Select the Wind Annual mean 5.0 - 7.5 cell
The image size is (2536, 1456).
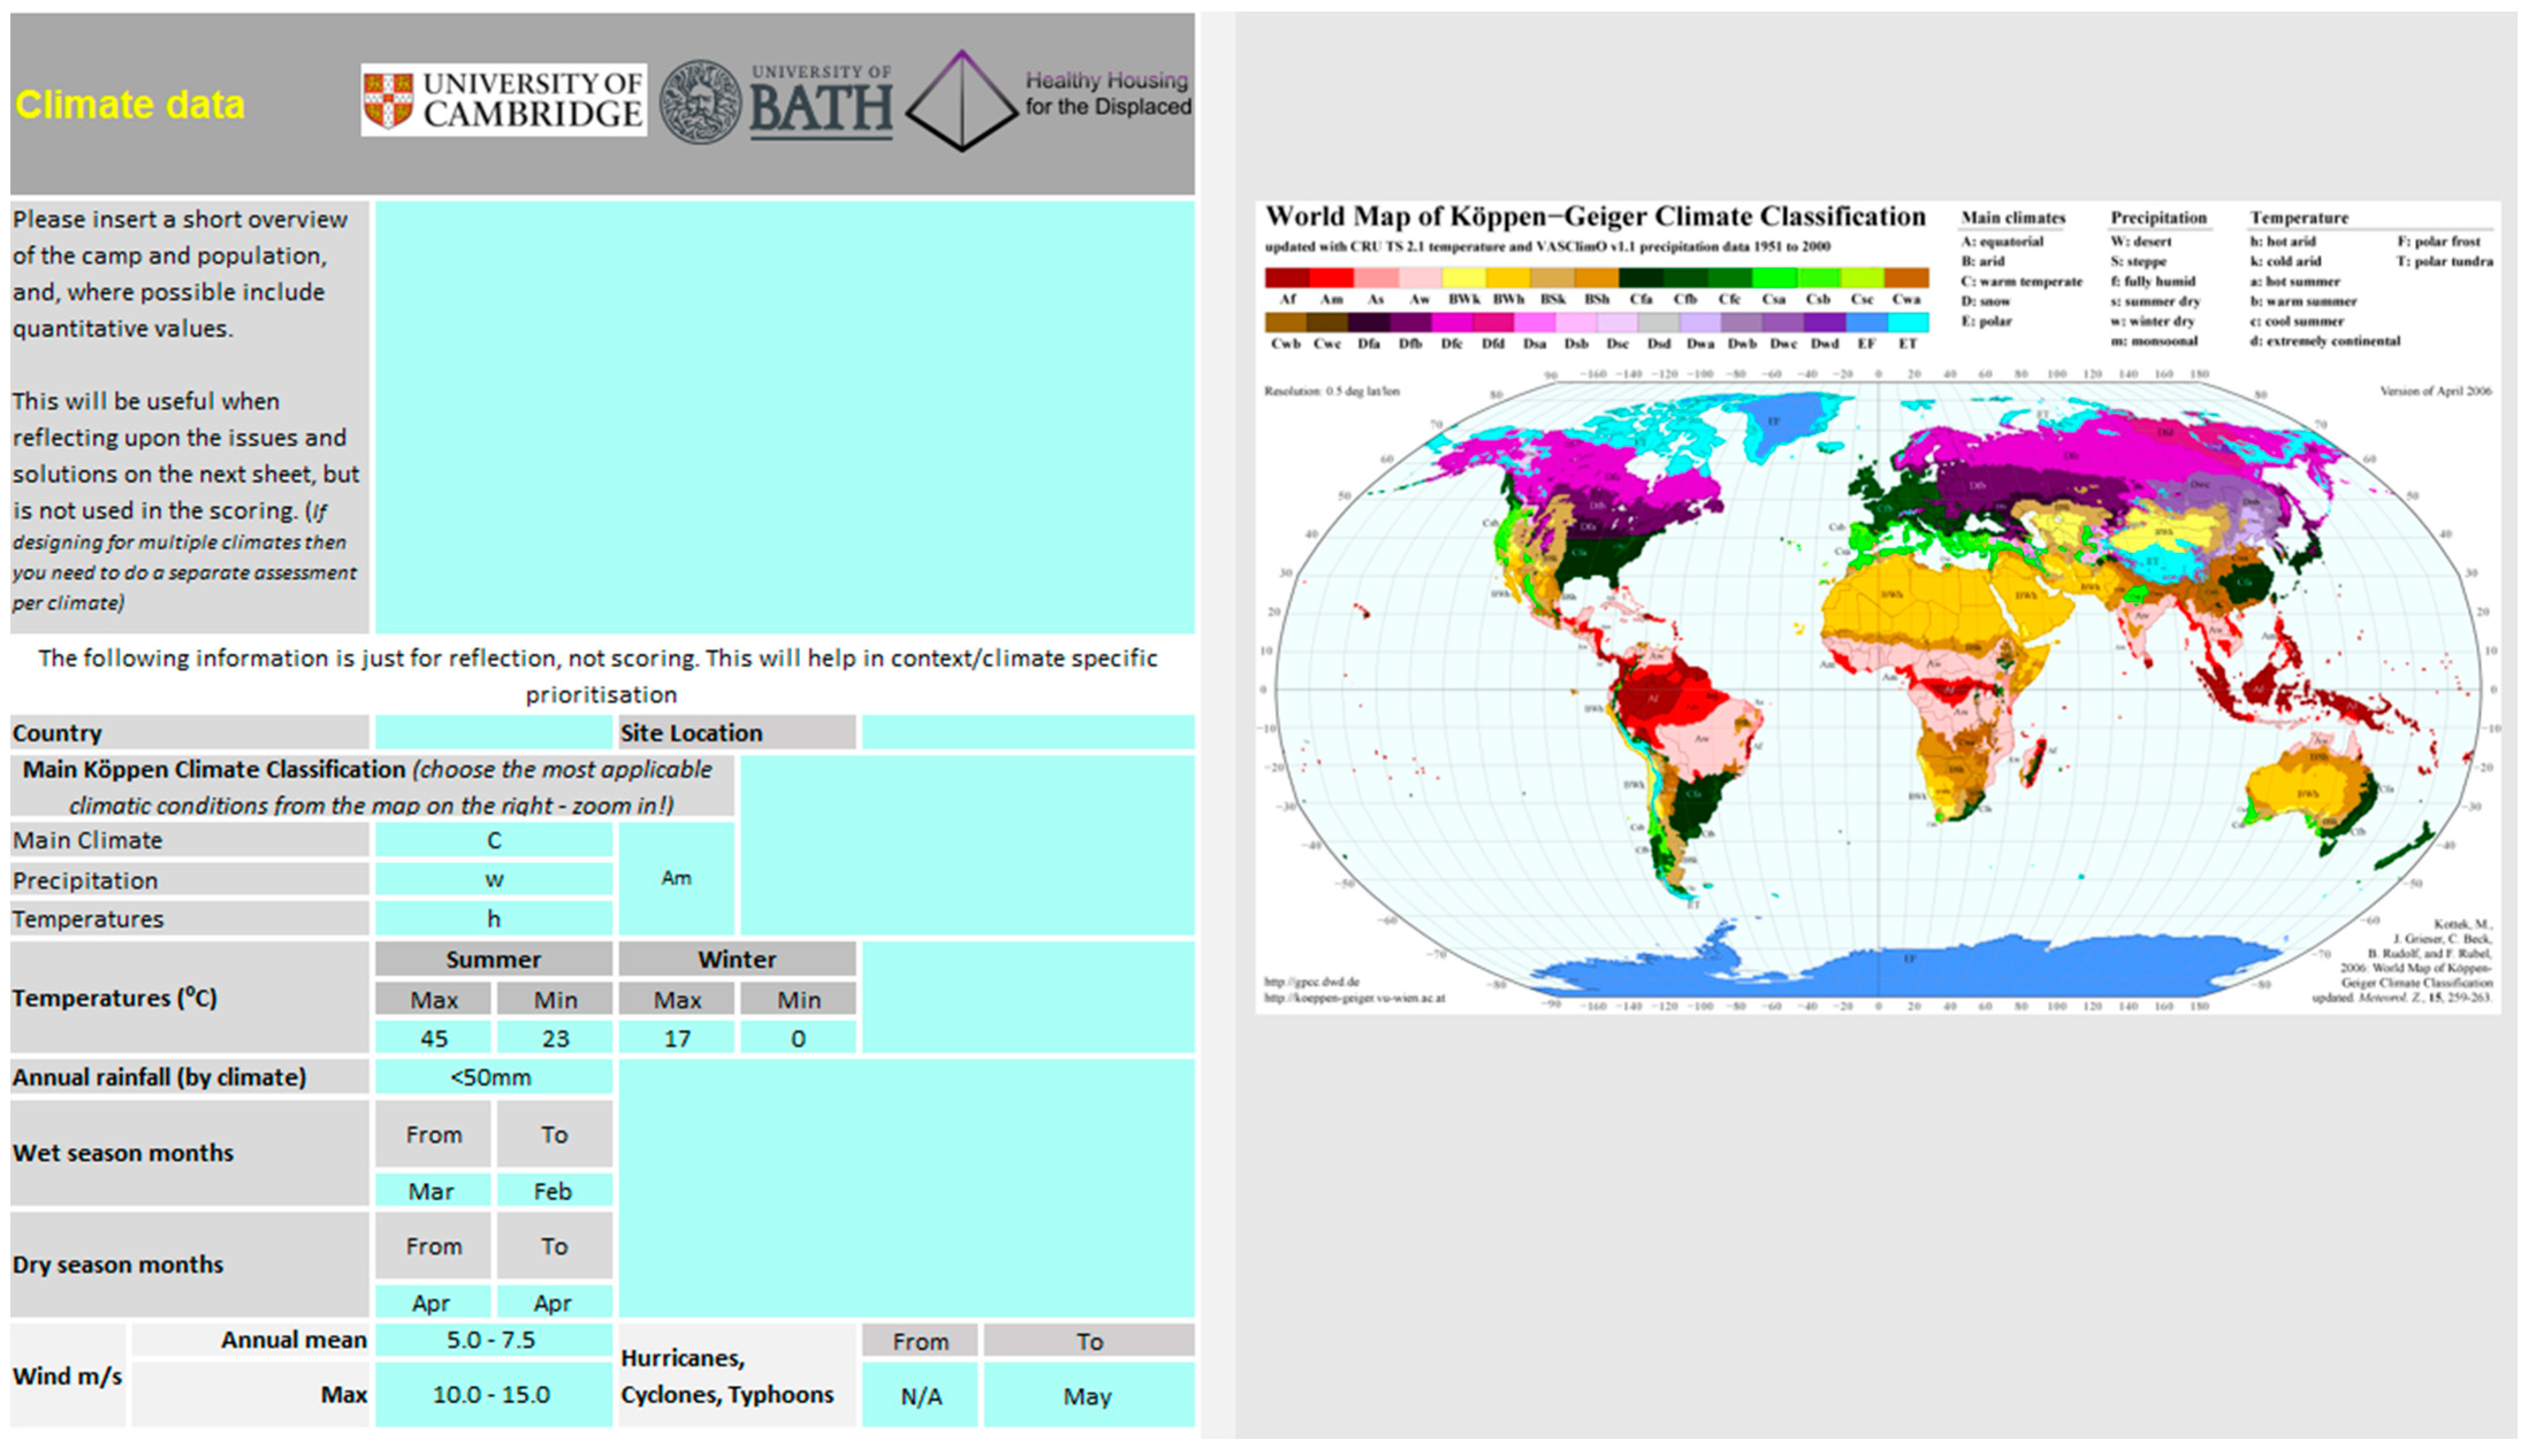[493, 1340]
